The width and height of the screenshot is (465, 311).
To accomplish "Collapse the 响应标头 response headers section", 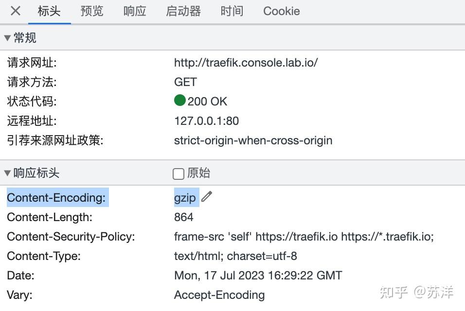I will (7, 173).
